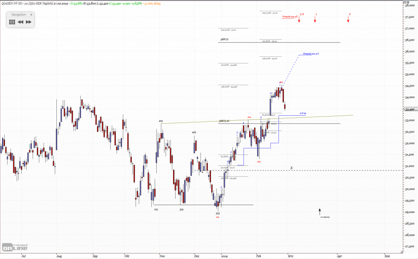Screen dimensions: 418x259
Task: Click the orange '15 min delay' notice
Action: coord(152,3)
